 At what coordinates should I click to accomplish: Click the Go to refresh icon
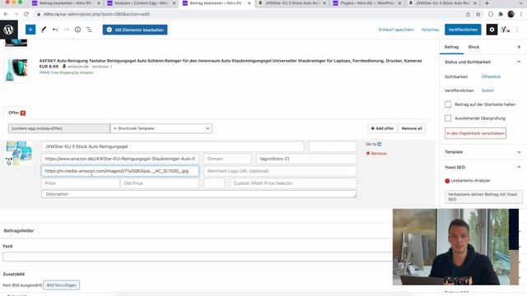click(x=380, y=144)
